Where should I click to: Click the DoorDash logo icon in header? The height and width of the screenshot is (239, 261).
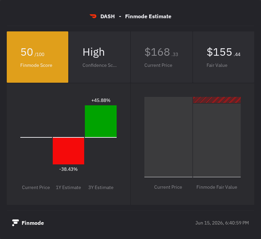[93, 16]
